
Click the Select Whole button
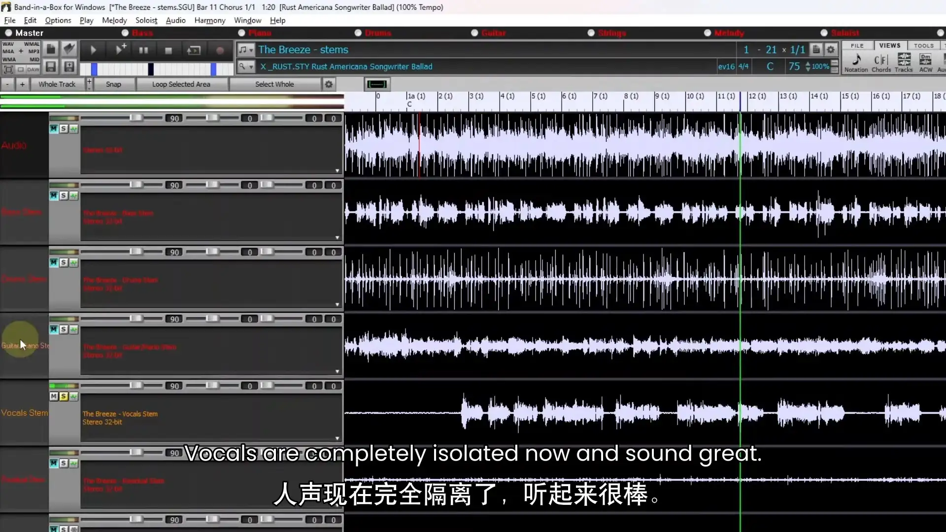pyautogui.click(x=274, y=84)
